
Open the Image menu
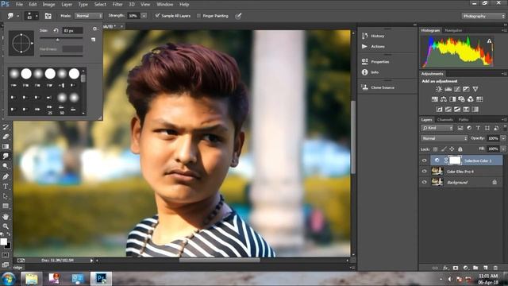coord(48,5)
